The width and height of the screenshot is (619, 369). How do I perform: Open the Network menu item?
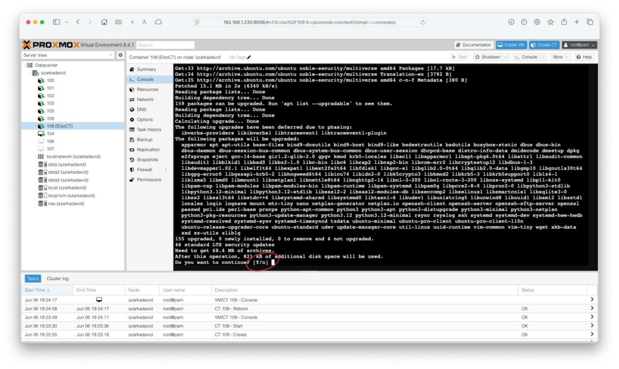coord(145,100)
